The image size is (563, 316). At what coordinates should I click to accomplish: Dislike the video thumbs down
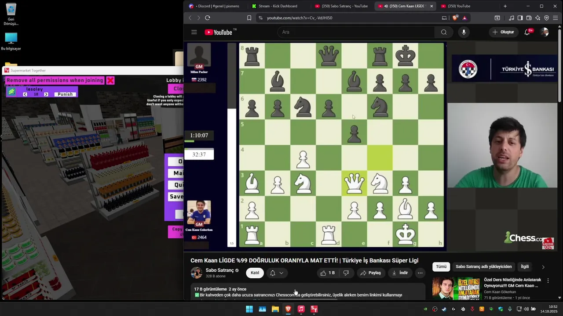click(x=346, y=273)
